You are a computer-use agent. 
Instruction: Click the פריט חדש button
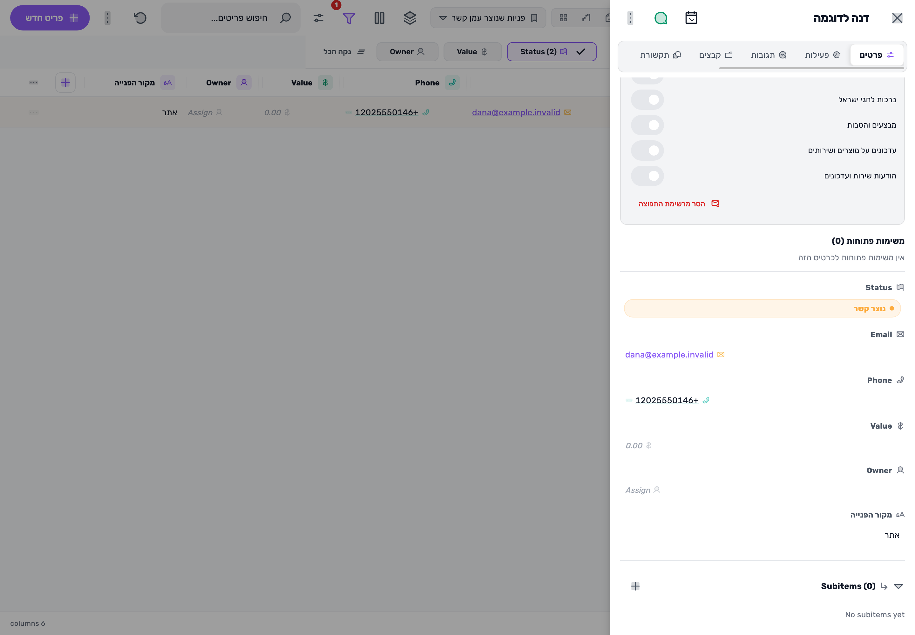coord(50,18)
